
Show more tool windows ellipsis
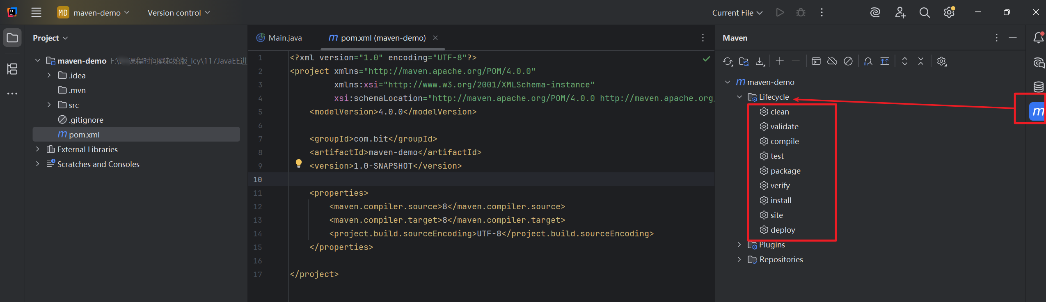click(12, 94)
